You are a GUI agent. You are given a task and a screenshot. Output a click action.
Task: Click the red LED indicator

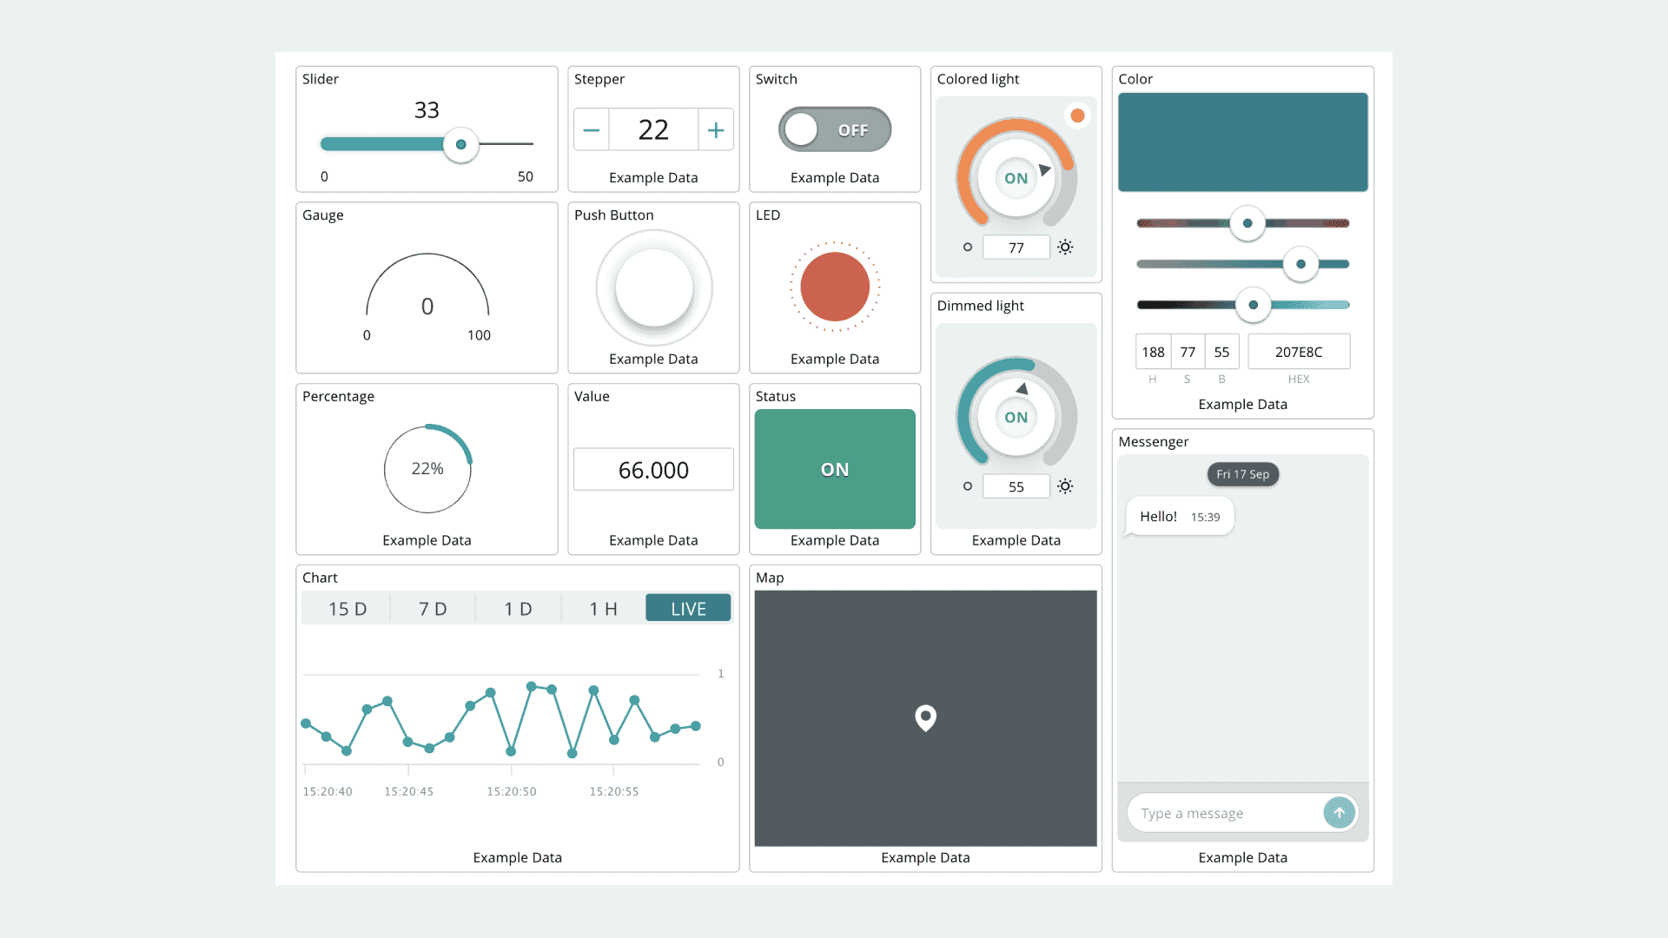pyautogui.click(x=834, y=287)
